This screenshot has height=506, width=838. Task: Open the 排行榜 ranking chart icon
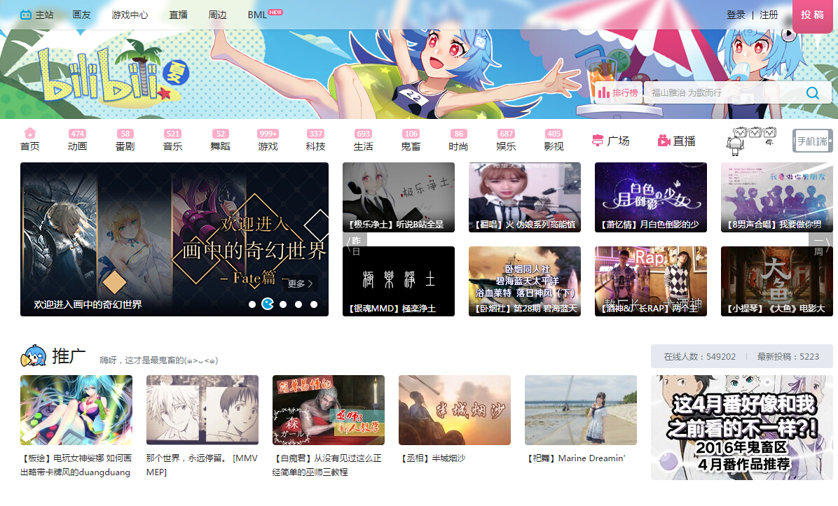619,93
